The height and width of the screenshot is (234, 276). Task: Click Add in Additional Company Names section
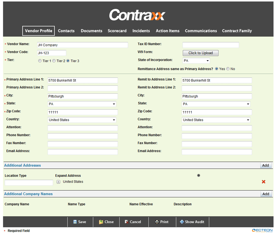point(266,194)
